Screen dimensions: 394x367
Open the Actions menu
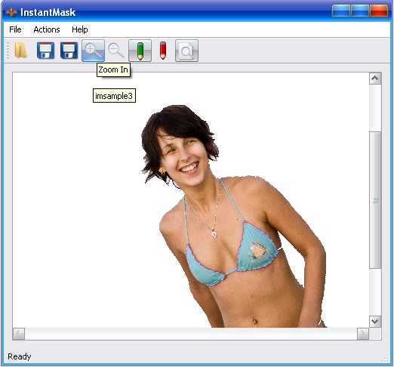47,29
